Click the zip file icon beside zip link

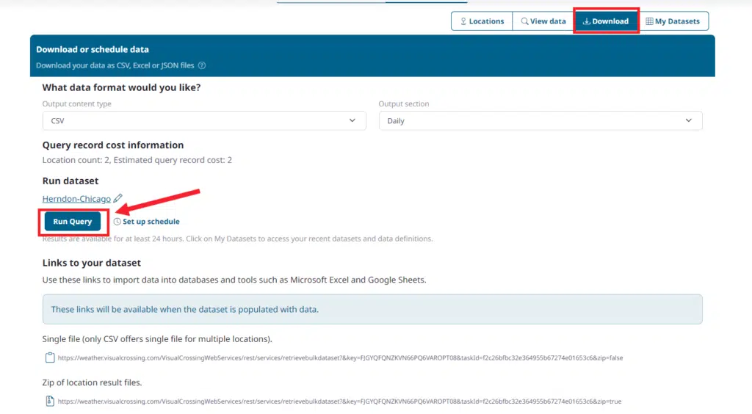pos(50,402)
